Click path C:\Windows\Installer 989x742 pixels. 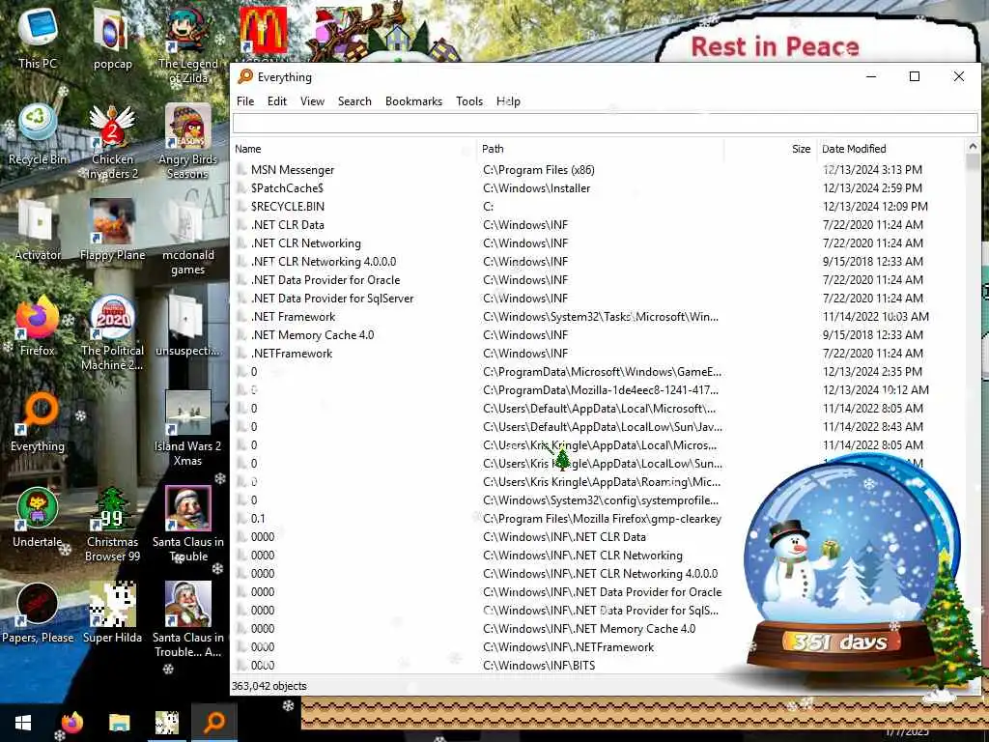coord(537,188)
